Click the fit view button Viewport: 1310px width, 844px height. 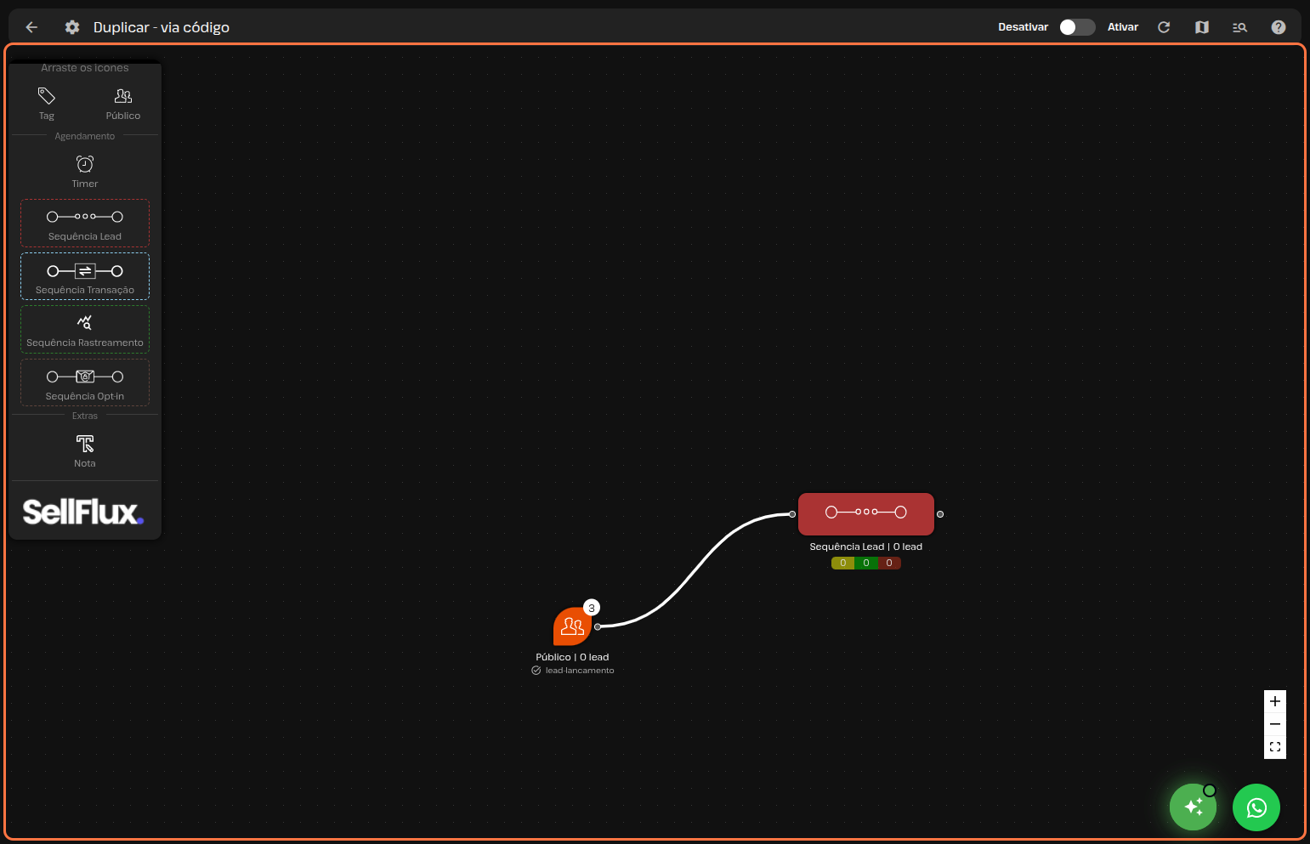(1274, 747)
